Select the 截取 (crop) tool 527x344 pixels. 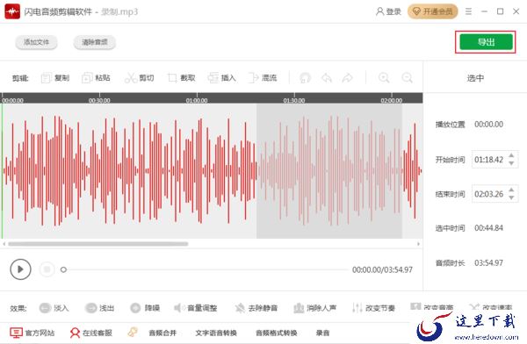(x=181, y=78)
